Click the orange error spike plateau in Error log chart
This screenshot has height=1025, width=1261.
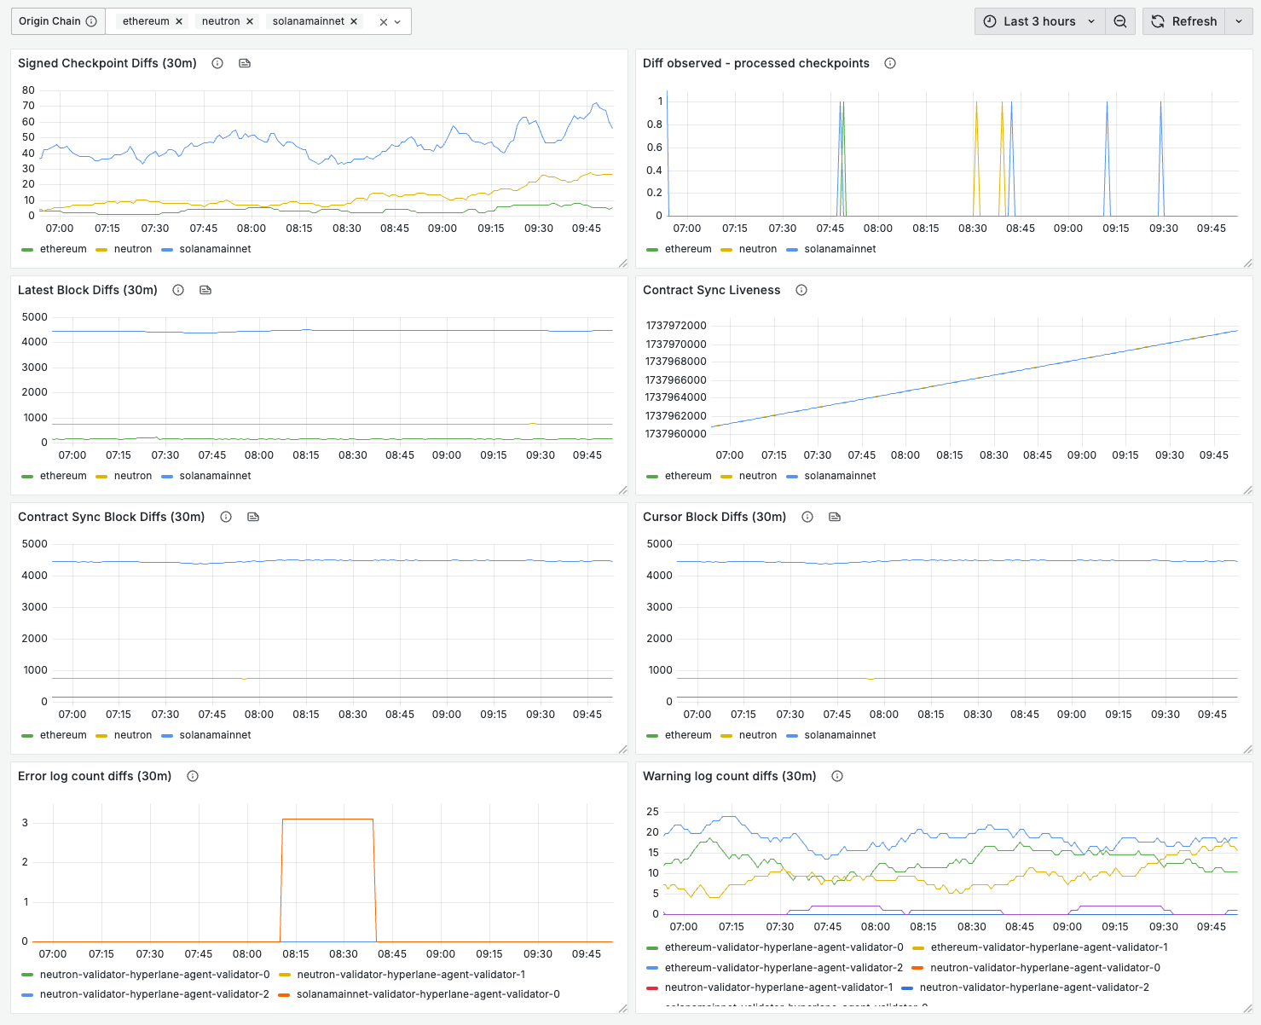click(x=327, y=819)
